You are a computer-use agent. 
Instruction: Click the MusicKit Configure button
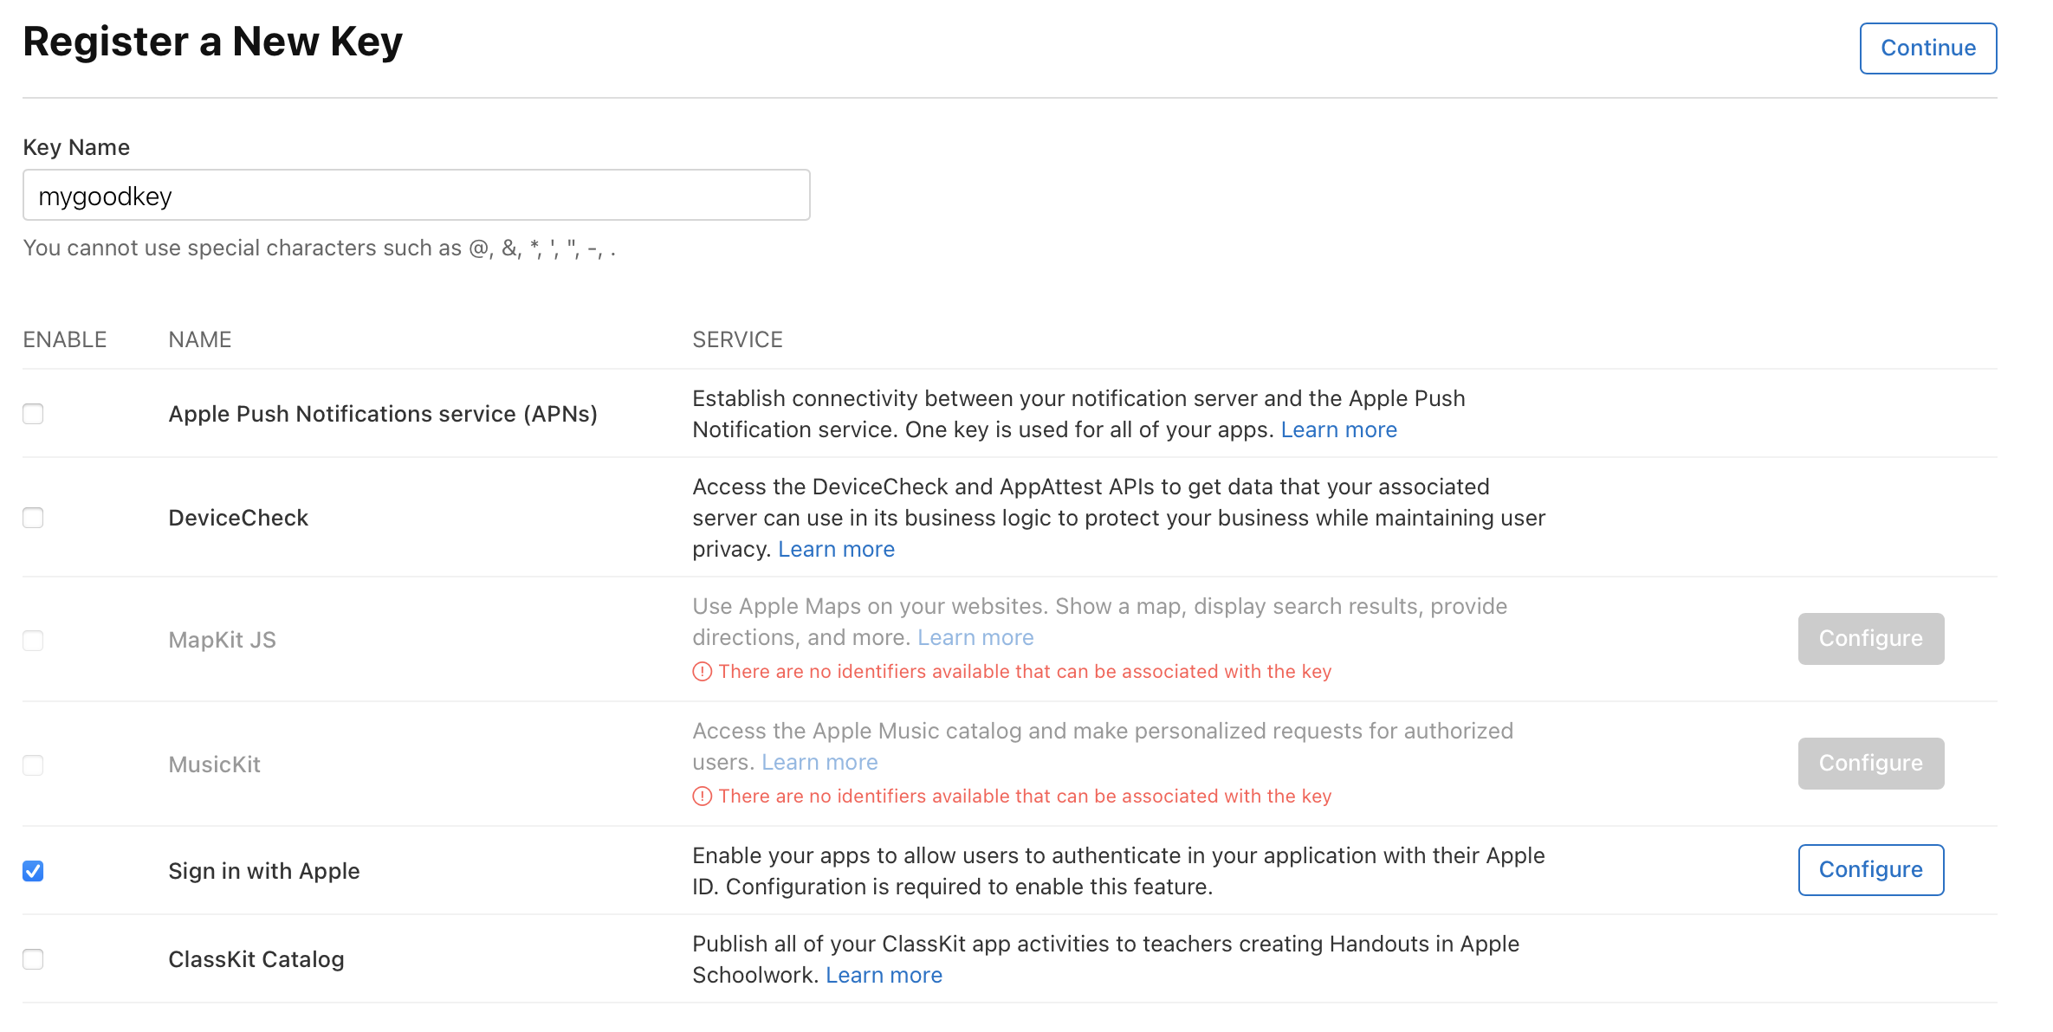pyautogui.click(x=1870, y=764)
